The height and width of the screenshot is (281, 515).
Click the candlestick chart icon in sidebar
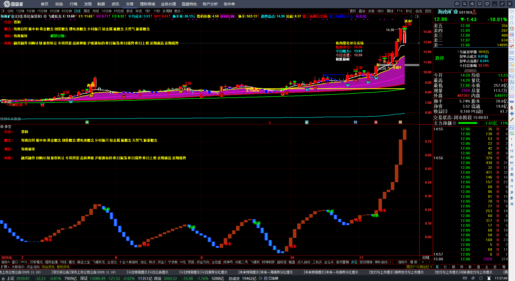tap(512, 47)
